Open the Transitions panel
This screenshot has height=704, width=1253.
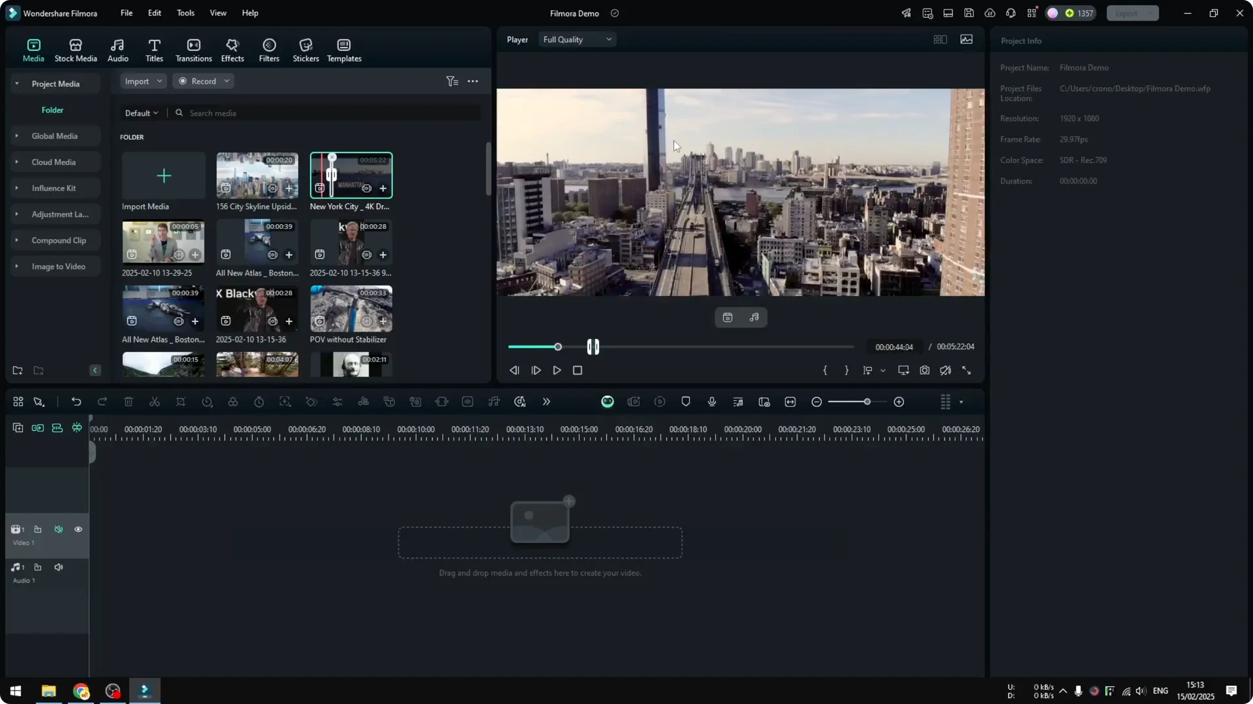193,50
